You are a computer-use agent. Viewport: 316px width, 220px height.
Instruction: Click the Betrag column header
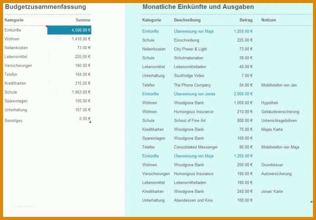tap(246, 20)
